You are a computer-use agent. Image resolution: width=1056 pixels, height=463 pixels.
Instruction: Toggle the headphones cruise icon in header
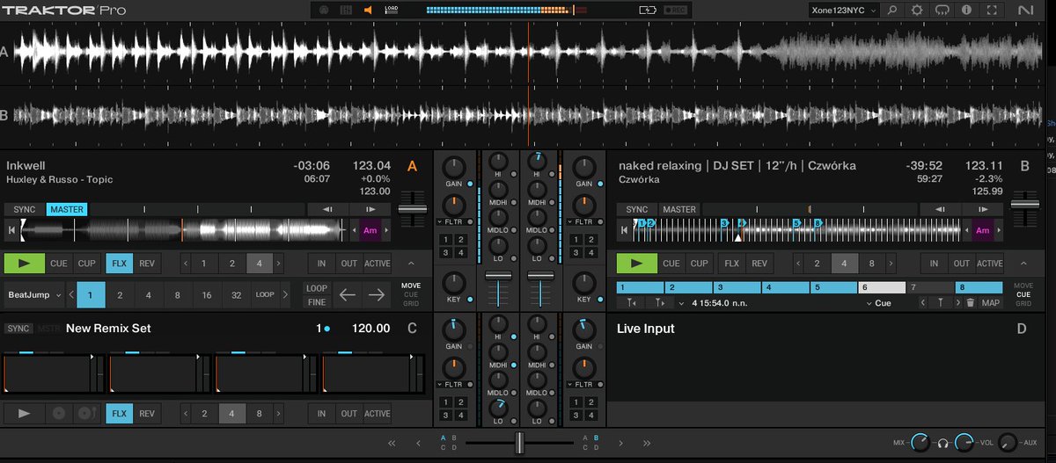tap(942, 11)
